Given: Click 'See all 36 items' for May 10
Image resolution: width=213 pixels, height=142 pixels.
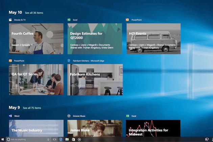Looking at the screenshot, I should tap(34, 13).
